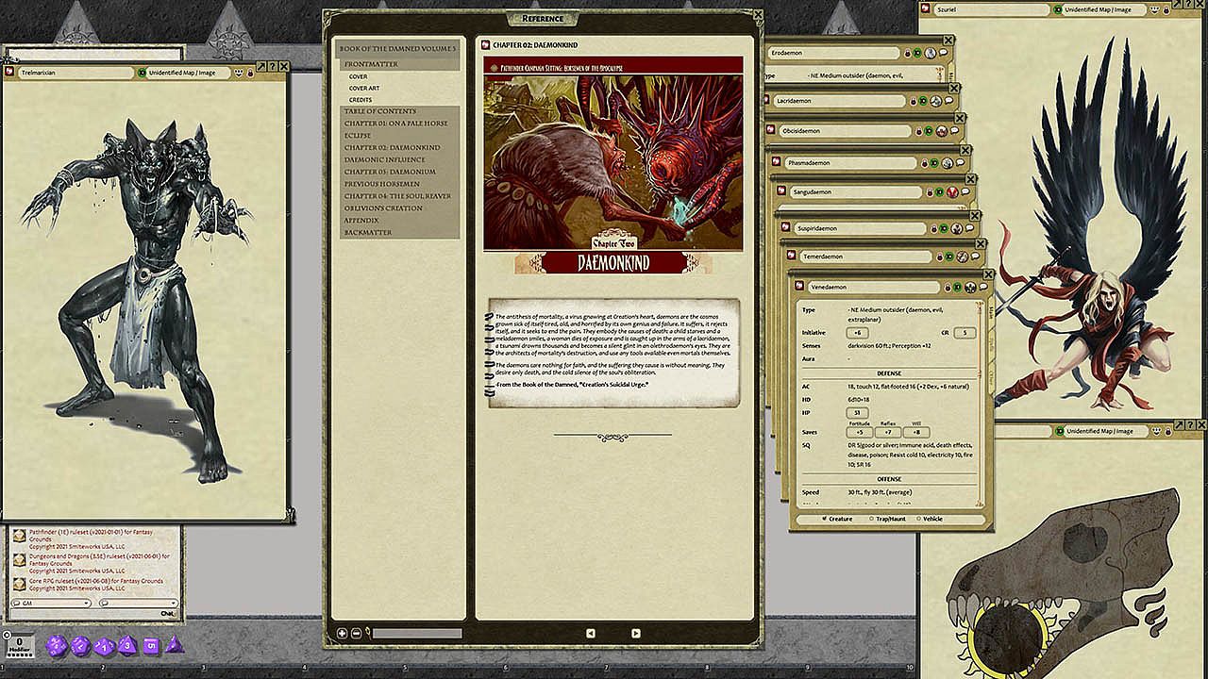
Task: Click the Sanguidaemon red token icon
Action: [x=951, y=191]
